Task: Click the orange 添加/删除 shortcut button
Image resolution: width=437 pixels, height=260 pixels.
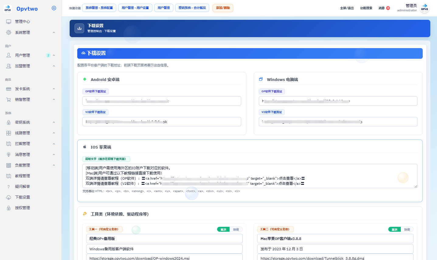Action: [223, 8]
